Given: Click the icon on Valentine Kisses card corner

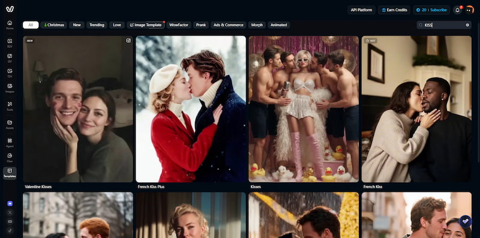Looking at the screenshot, I should click(x=128, y=40).
